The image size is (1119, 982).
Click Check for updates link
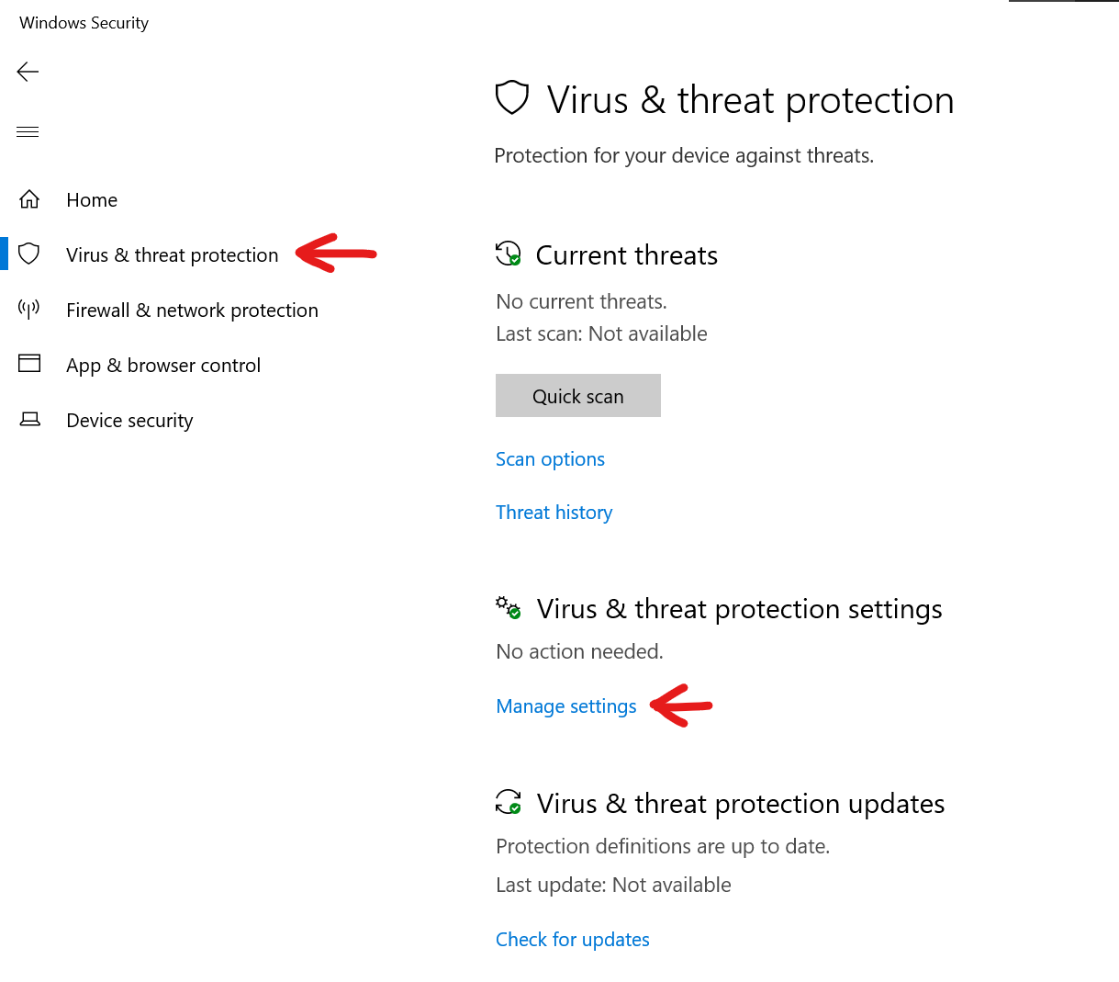(572, 940)
